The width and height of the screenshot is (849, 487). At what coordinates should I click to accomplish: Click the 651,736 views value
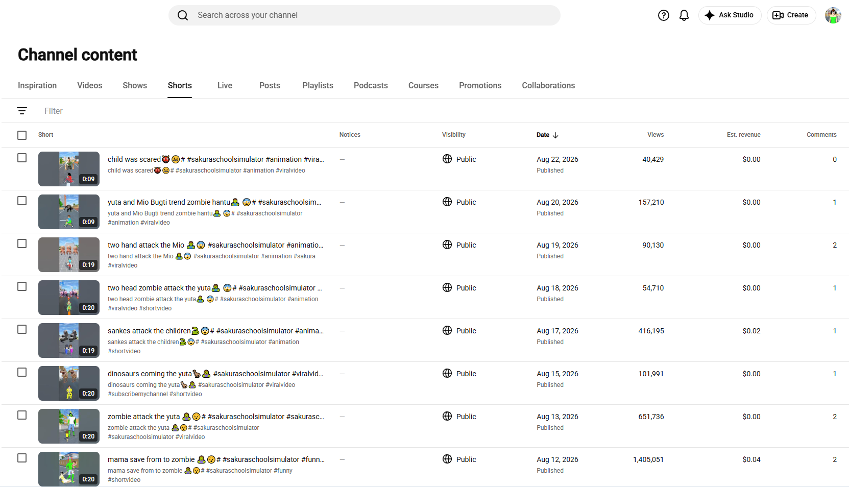click(x=651, y=417)
